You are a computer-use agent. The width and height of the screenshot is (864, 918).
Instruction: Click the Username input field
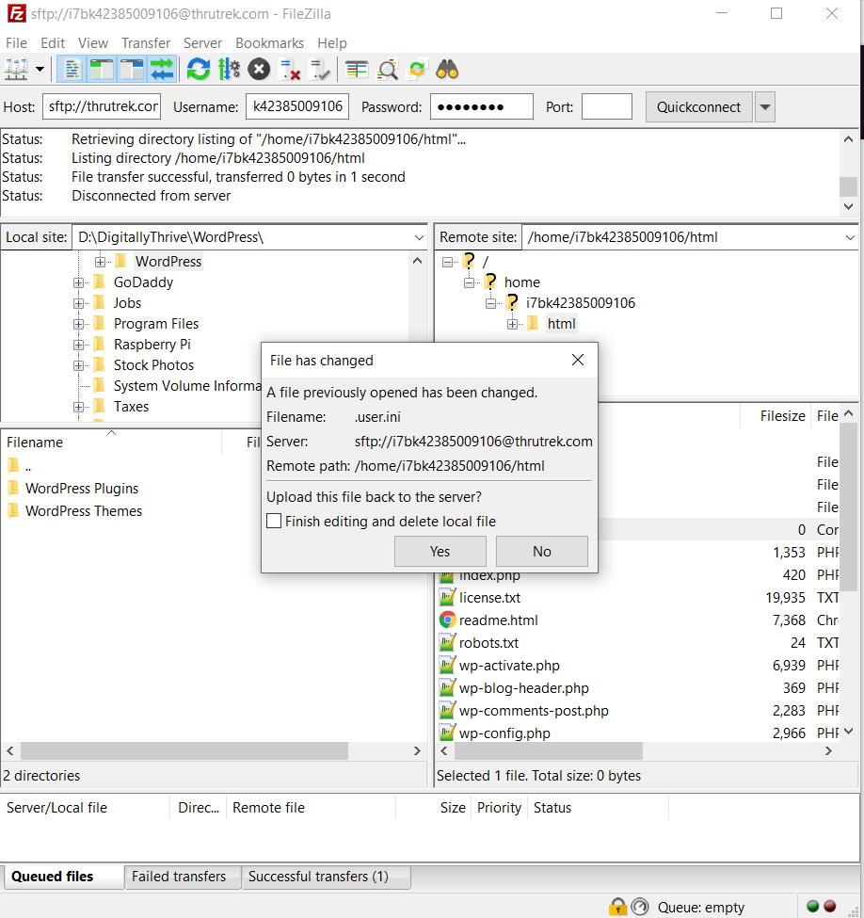tap(297, 106)
